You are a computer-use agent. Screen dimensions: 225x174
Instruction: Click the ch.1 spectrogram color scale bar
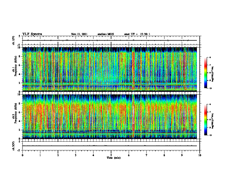click(x=206, y=73)
